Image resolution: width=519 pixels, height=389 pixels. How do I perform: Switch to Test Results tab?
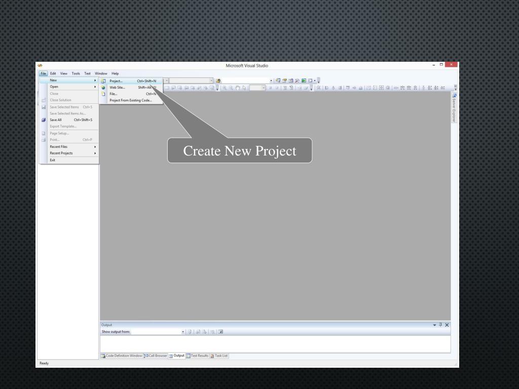197,356
